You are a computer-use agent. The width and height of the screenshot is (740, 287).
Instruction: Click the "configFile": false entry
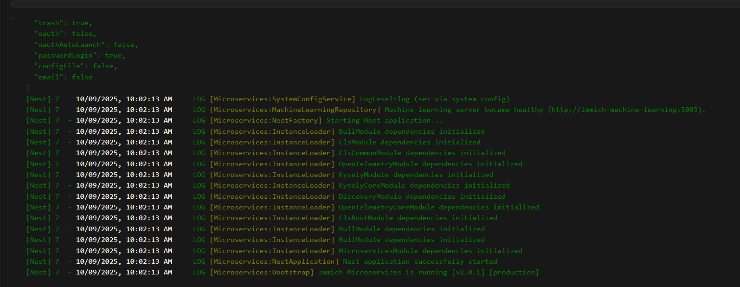pyautogui.click(x=76, y=66)
